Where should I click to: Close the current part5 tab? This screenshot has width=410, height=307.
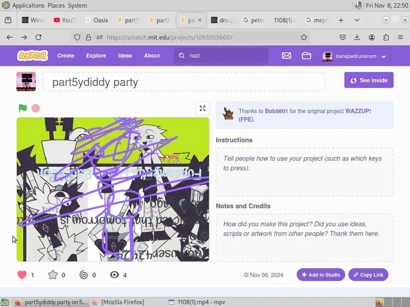[200, 20]
